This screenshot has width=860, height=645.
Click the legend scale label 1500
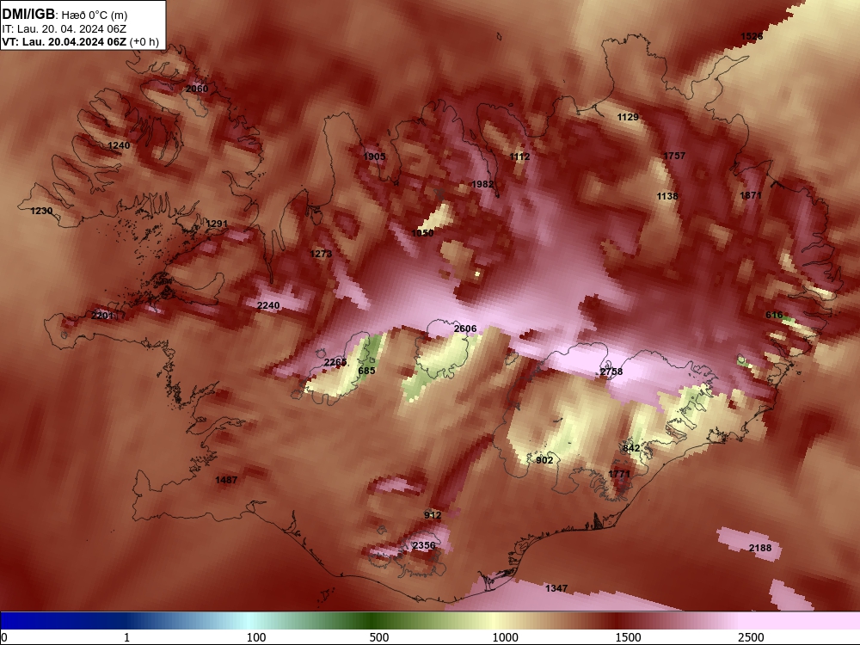click(x=628, y=637)
